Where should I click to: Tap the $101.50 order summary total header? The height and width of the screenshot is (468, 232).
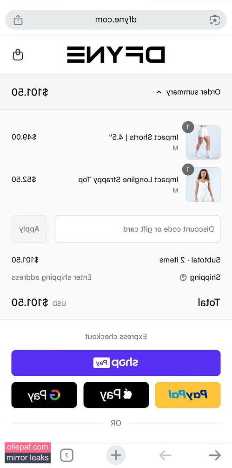30,92
